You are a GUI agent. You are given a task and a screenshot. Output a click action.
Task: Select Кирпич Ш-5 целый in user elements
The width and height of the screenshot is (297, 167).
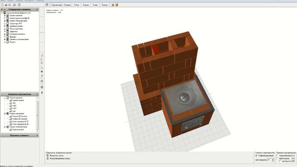click(x=19, y=119)
